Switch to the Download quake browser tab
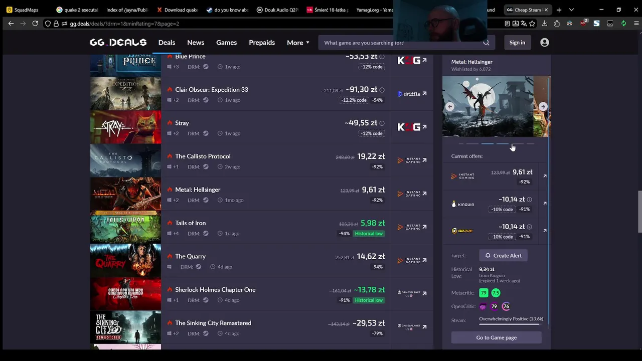642x361 pixels. (x=177, y=10)
